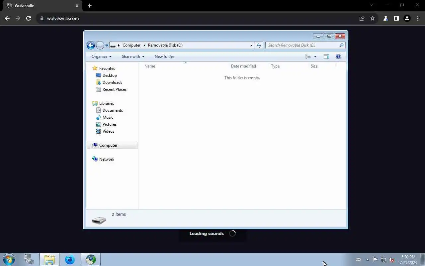View site info lock icon
The height and width of the screenshot is (266, 425).
coord(42,19)
